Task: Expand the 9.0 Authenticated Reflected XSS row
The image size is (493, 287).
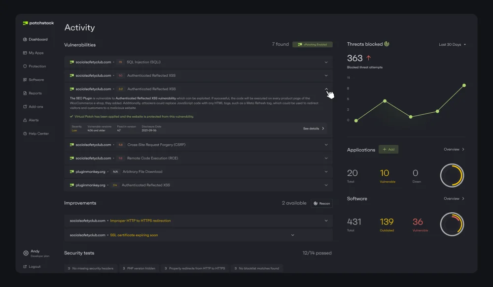Action: pos(326,76)
